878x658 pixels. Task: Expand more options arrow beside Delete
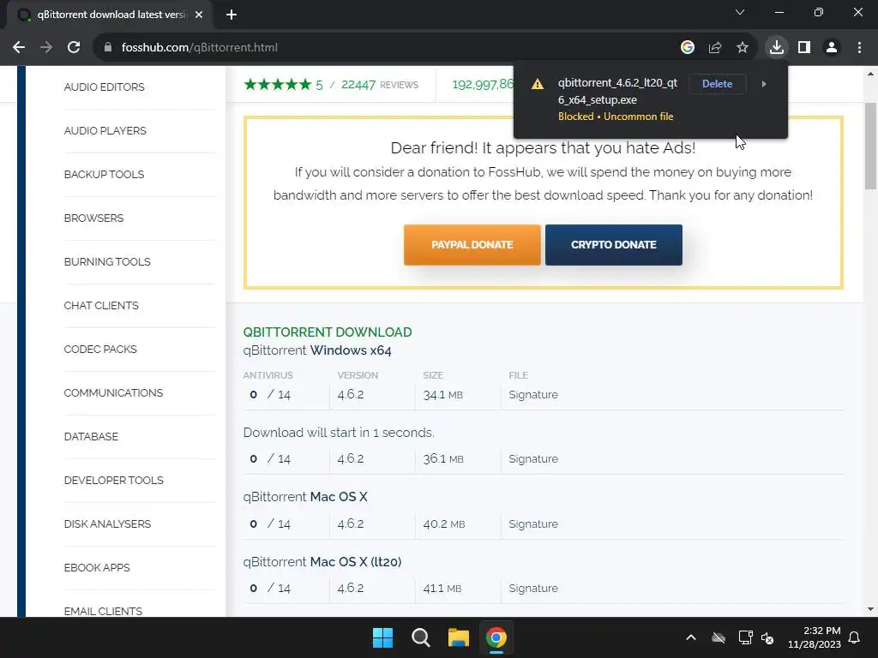(x=764, y=84)
